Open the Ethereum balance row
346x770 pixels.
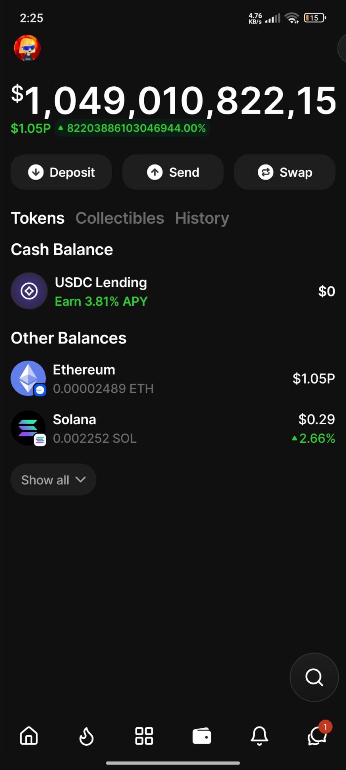click(173, 379)
